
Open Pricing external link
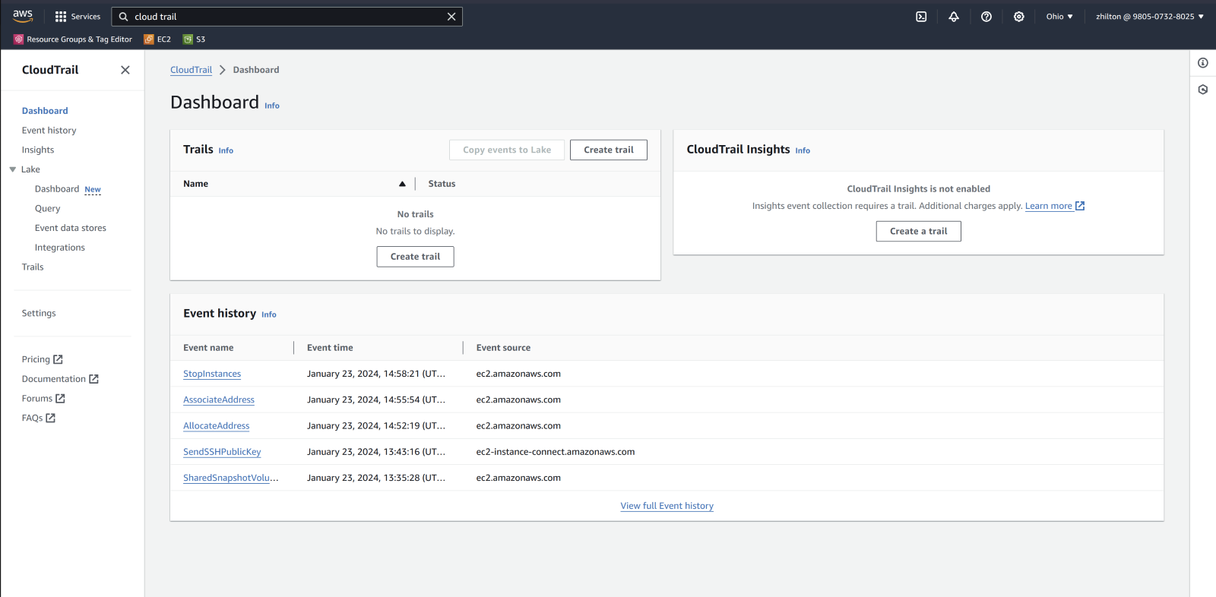pos(43,359)
